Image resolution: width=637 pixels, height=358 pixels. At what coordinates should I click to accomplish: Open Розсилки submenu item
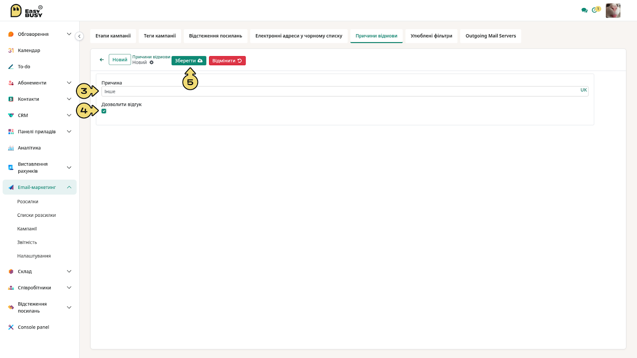tap(28, 202)
